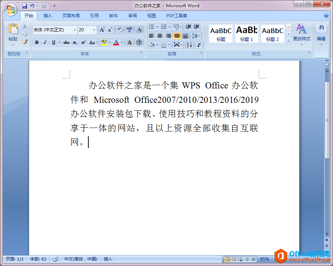Apply character border icon

(x=139, y=30)
